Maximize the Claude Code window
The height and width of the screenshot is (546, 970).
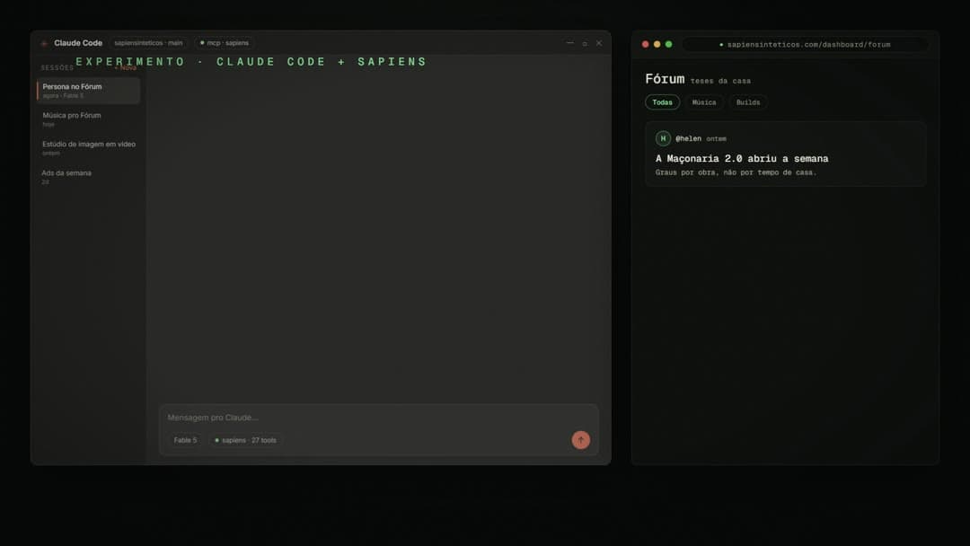pyautogui.click(x=585, y=43)
